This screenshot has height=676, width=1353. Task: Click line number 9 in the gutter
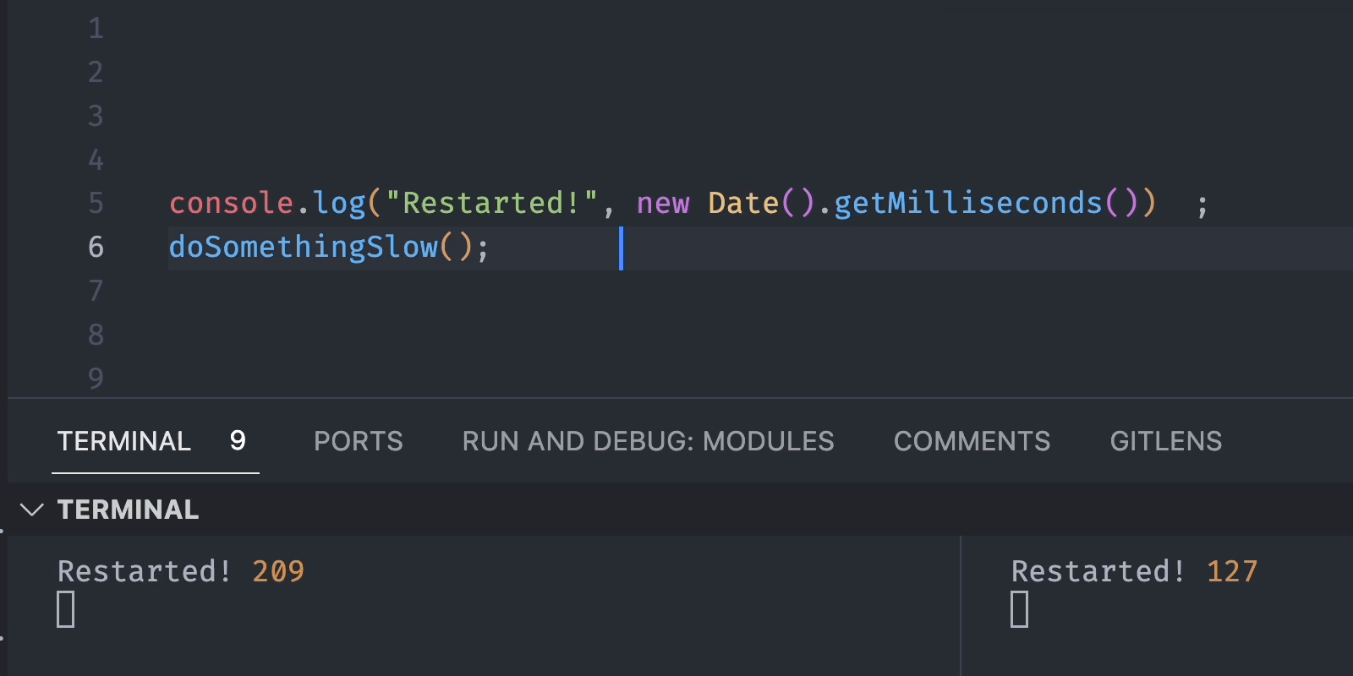pyautogui.click(x=96, y=379)
